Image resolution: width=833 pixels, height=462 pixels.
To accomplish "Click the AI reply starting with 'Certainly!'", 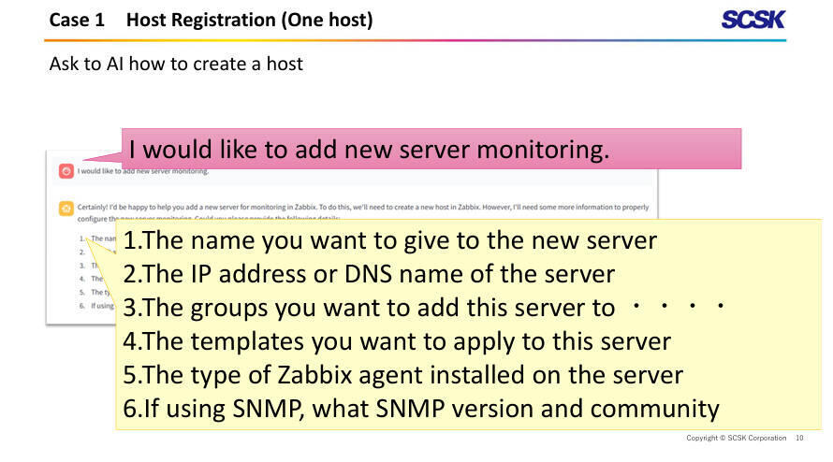I will 363,212.
